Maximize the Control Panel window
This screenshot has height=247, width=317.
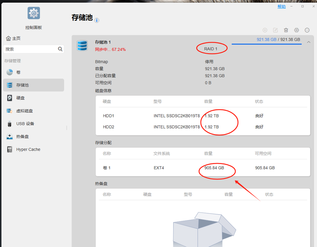click(x=302, y=6)
